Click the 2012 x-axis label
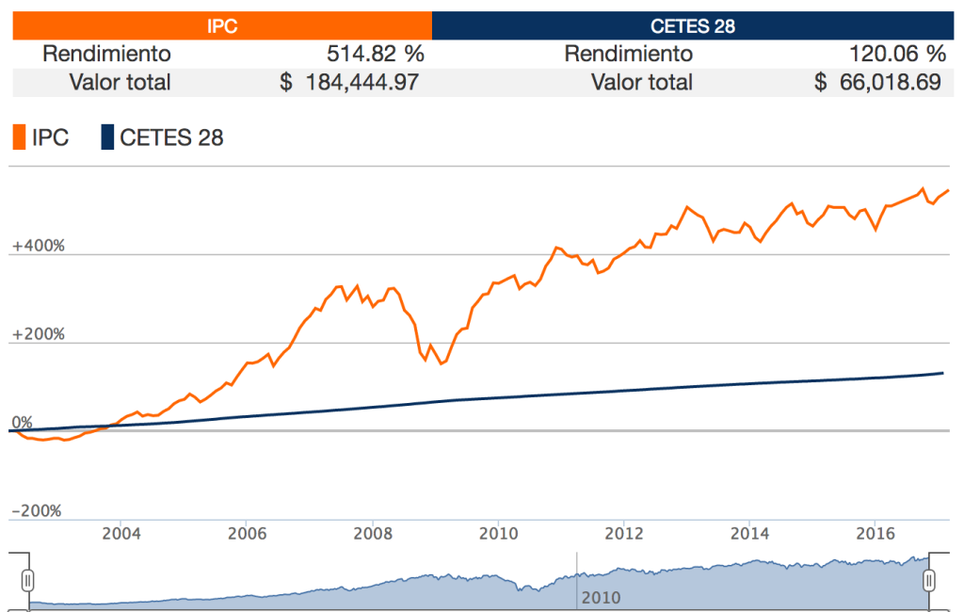 624,533
